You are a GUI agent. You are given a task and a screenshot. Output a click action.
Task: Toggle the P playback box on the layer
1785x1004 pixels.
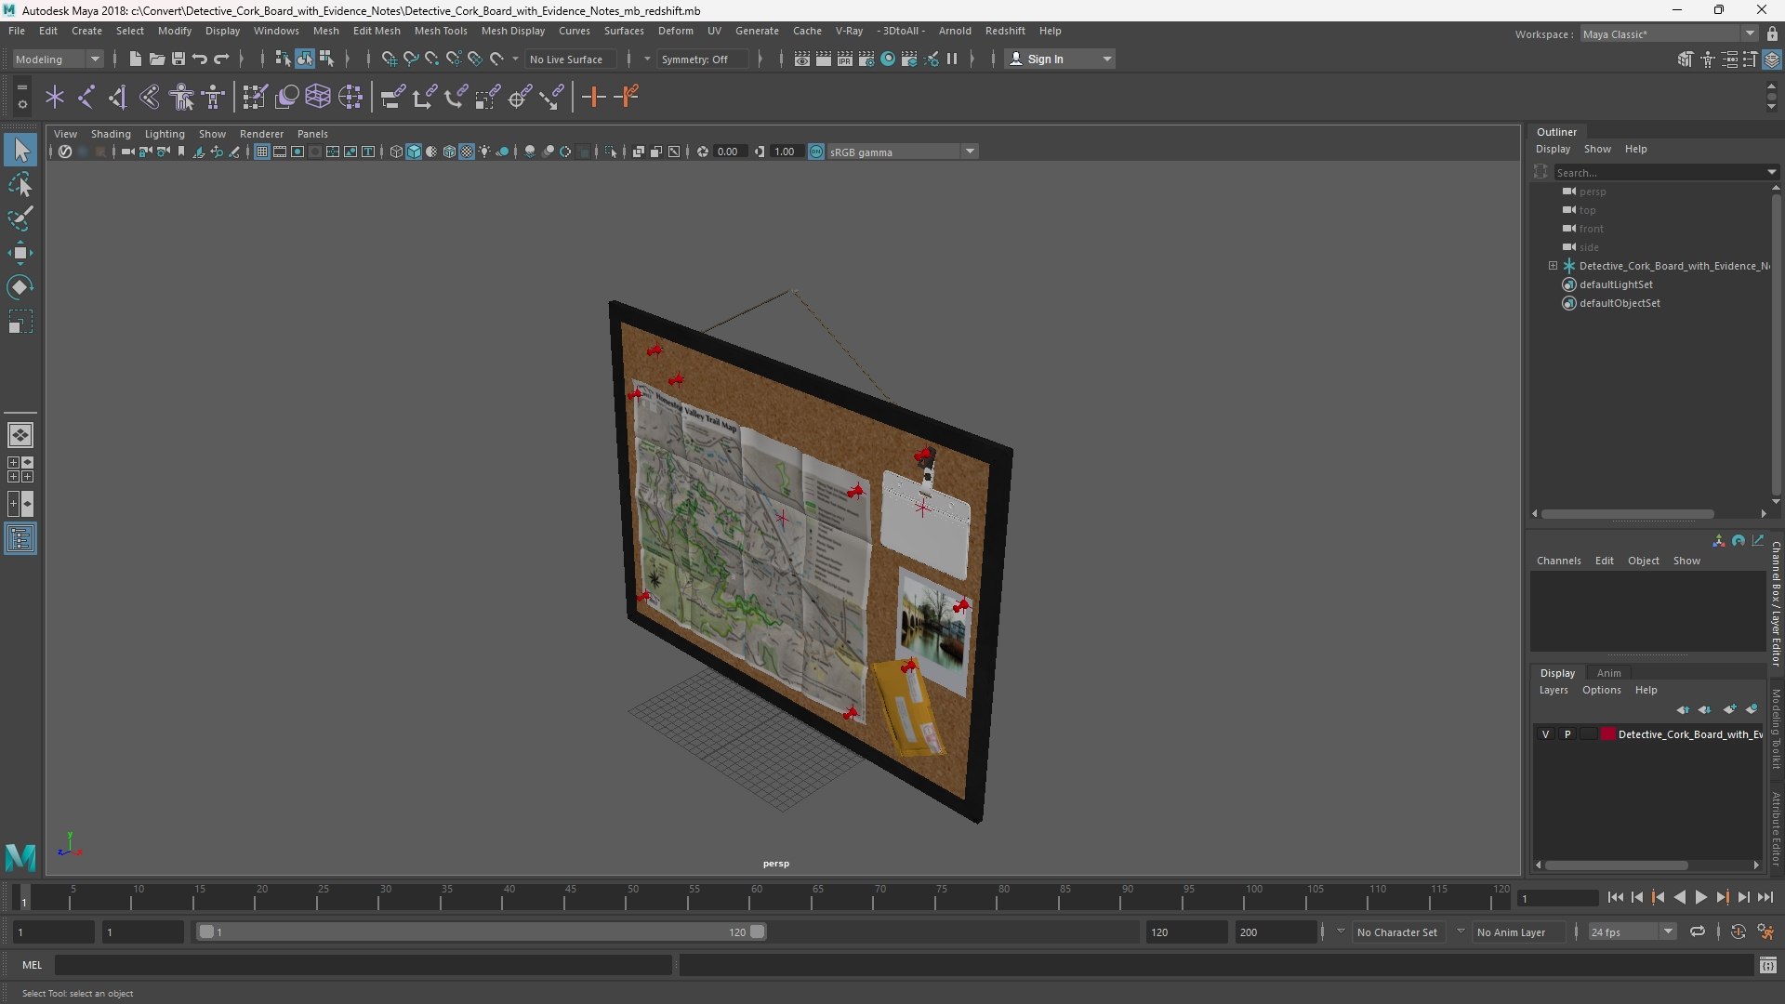pos(1567,734)
